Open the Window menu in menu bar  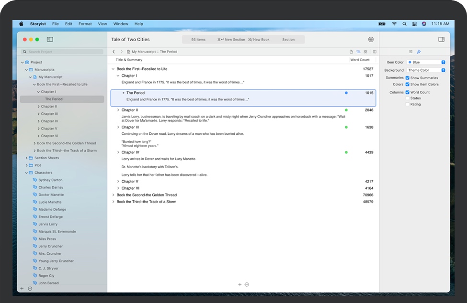coord(121,24)
